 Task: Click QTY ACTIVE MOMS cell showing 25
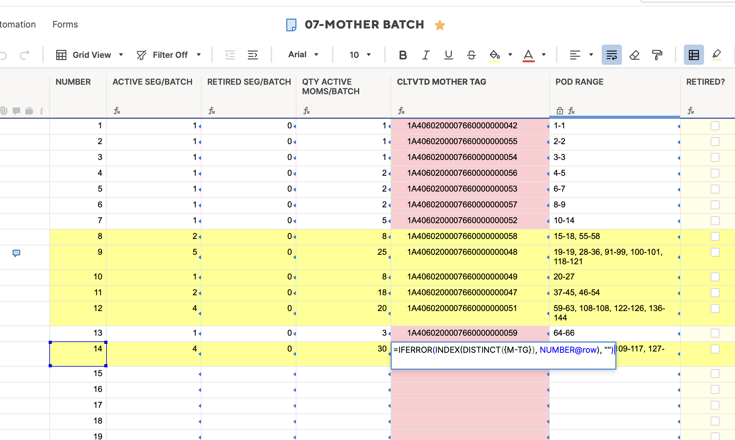(x=343, y=257)
